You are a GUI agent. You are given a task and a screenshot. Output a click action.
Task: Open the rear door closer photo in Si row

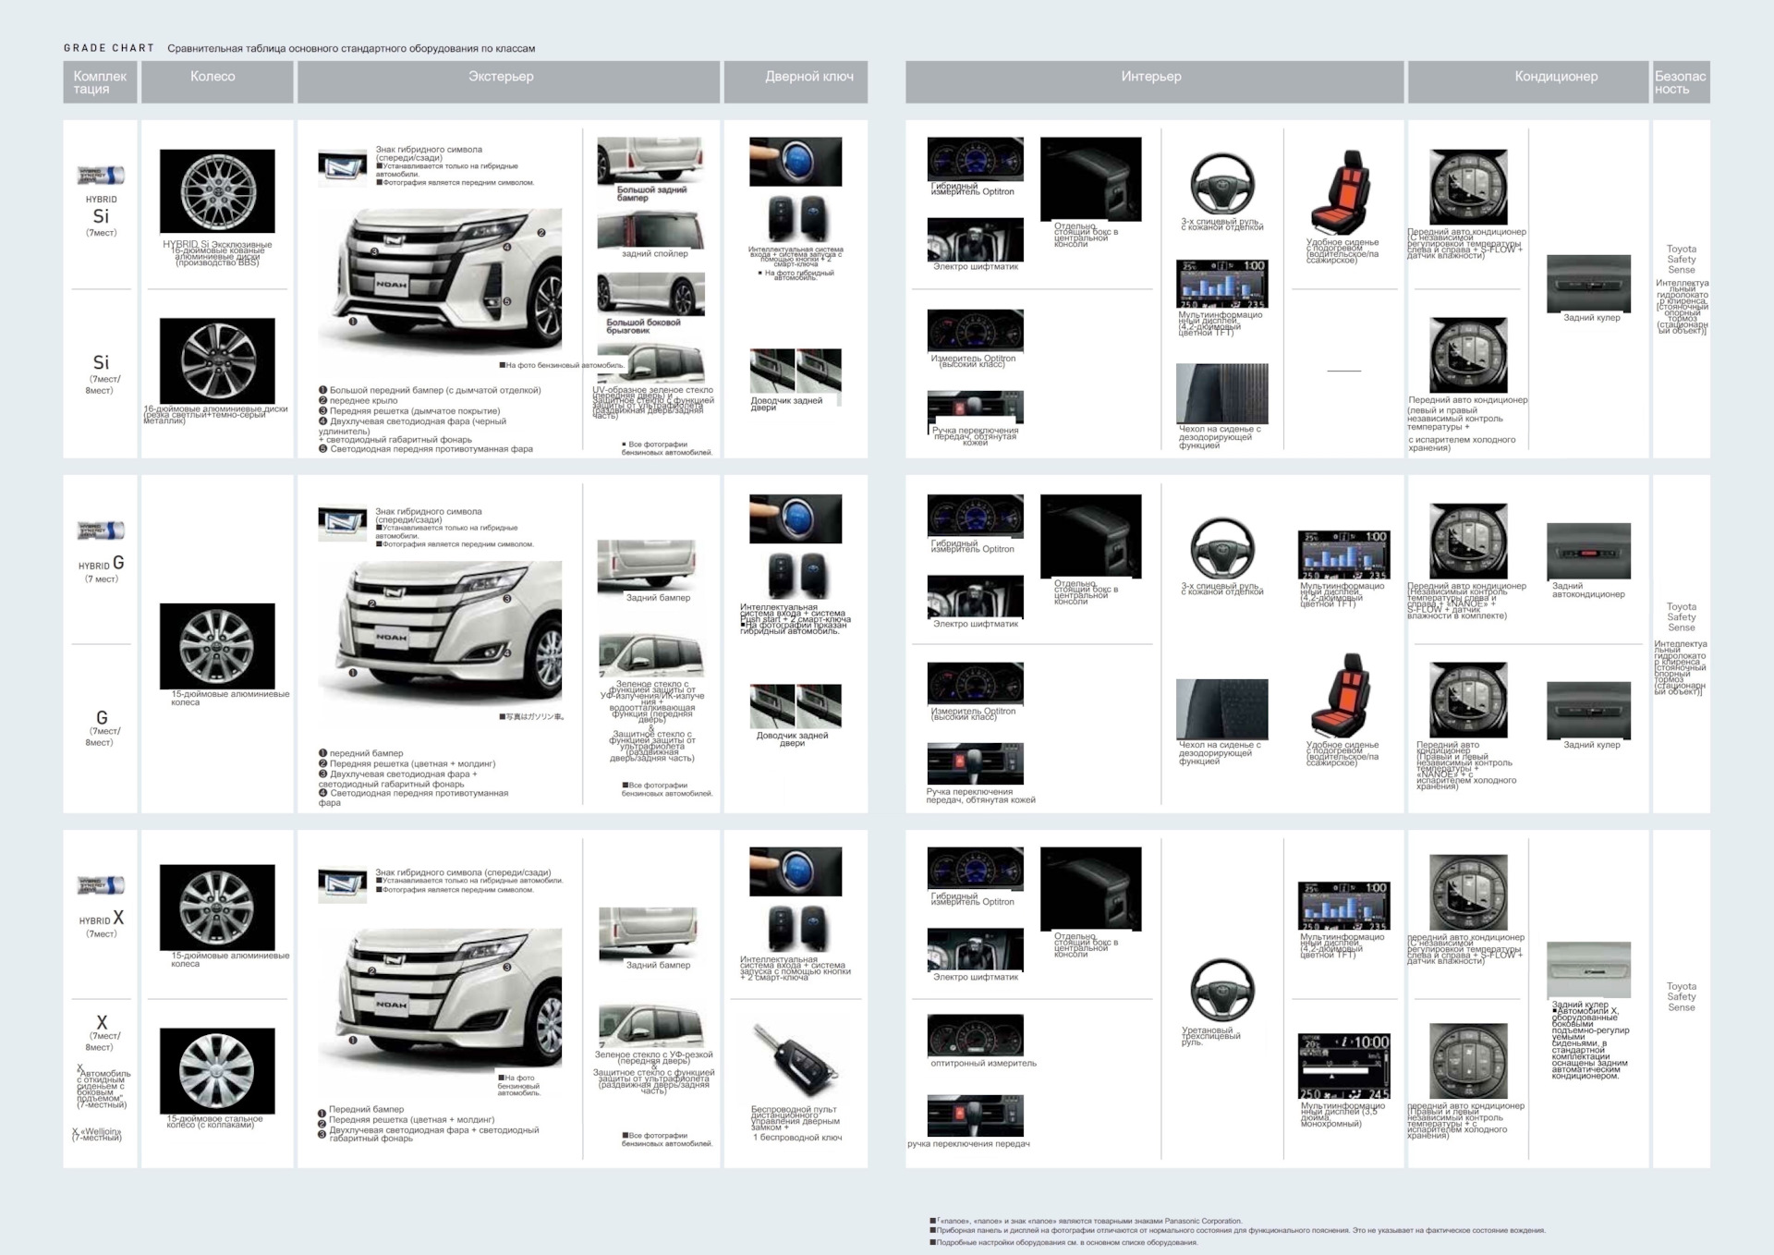tap(796, 371)
